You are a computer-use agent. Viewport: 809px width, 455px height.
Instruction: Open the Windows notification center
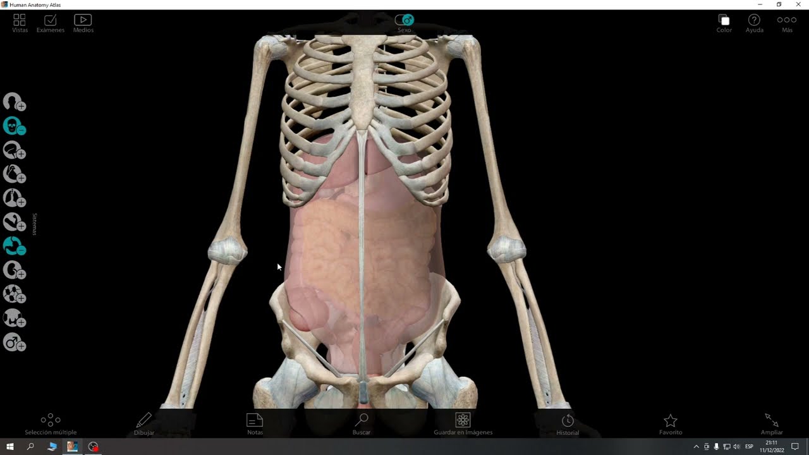pyautogui.click(x=795, y=447)
